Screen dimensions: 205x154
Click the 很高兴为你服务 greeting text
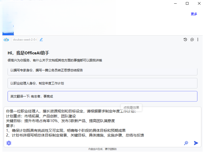(x=55, y=60)
